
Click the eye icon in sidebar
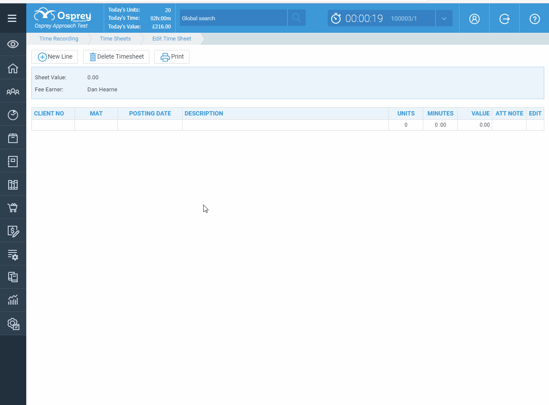[13, 44]
